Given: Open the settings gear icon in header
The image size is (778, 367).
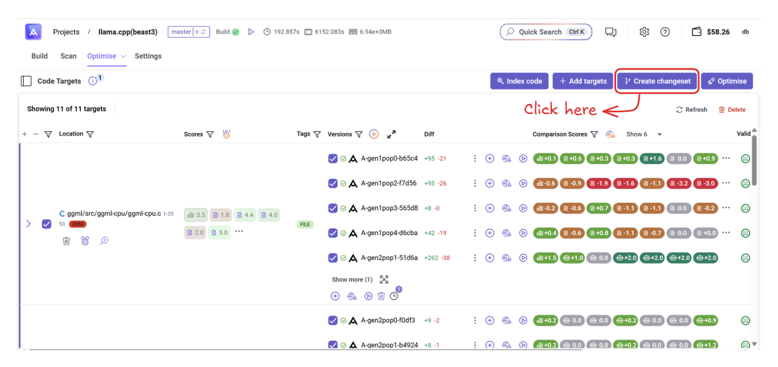Looking at the screenshot, I should point(644,32).
